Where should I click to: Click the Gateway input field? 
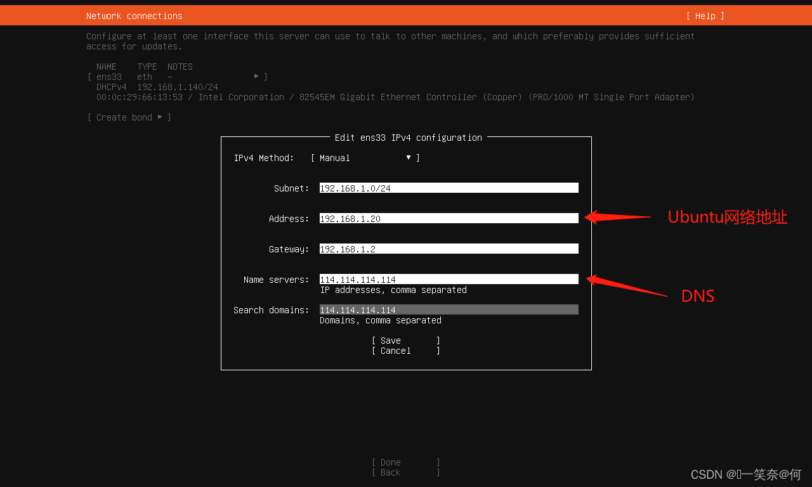(449, 249)
